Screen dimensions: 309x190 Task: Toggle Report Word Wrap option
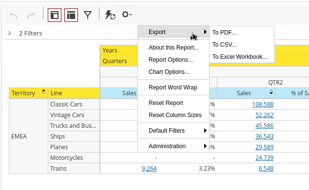[x=174, y=87]
